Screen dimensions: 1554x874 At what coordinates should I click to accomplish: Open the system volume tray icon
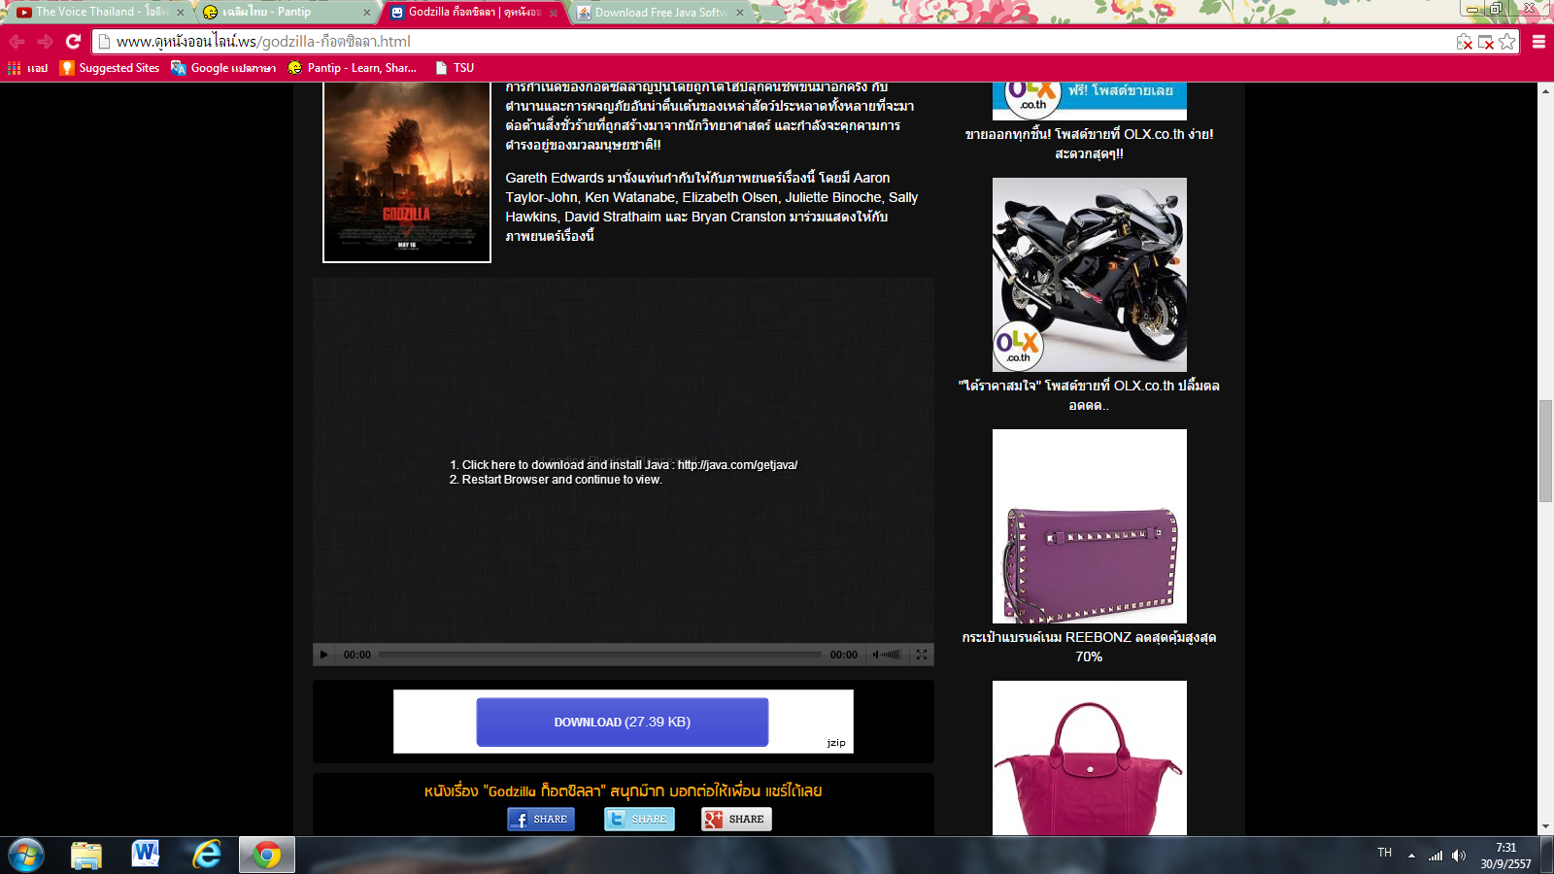(1459, 856)
